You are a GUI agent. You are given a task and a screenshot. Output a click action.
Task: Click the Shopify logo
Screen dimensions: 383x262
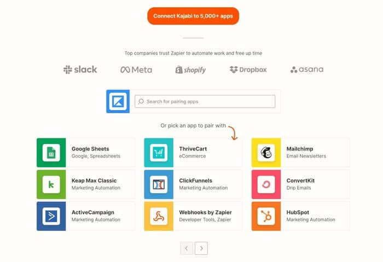click(190, 70)
